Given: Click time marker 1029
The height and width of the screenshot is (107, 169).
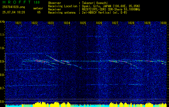Looking at the screenshot, I should [x=147, y=23].
